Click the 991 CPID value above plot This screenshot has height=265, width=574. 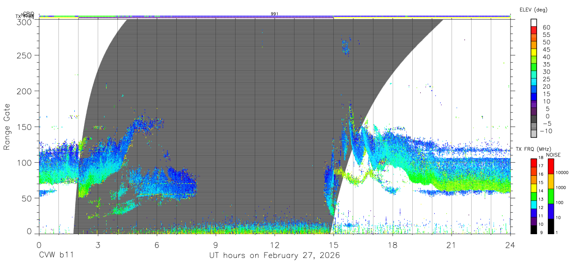coord(274,14)
